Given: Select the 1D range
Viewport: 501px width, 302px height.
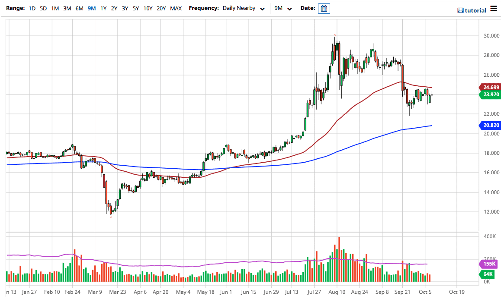Looking at the screenshot, I should point(32,9).
